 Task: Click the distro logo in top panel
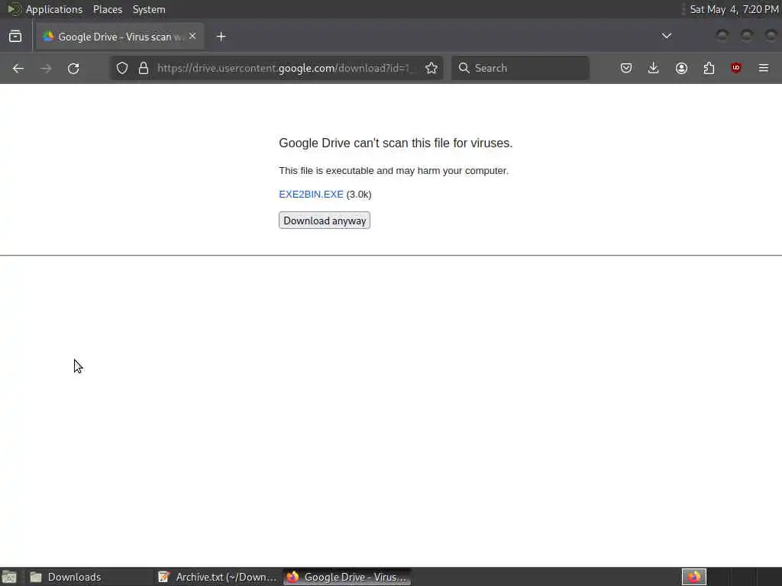[x=14, y=9]
